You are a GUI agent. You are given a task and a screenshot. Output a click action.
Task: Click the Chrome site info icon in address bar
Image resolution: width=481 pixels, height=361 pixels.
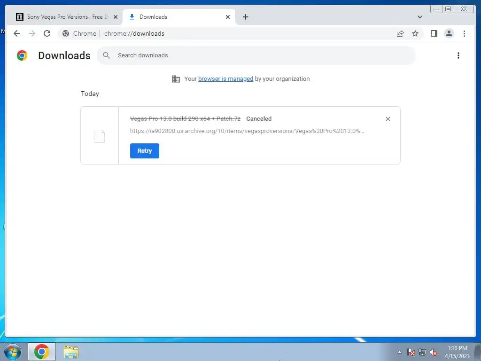[66, 33]
